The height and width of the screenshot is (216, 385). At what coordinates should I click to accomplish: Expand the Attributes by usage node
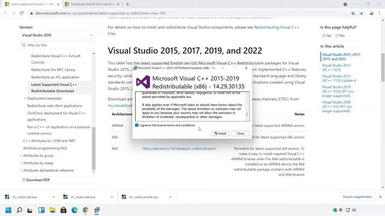point(21,163)
